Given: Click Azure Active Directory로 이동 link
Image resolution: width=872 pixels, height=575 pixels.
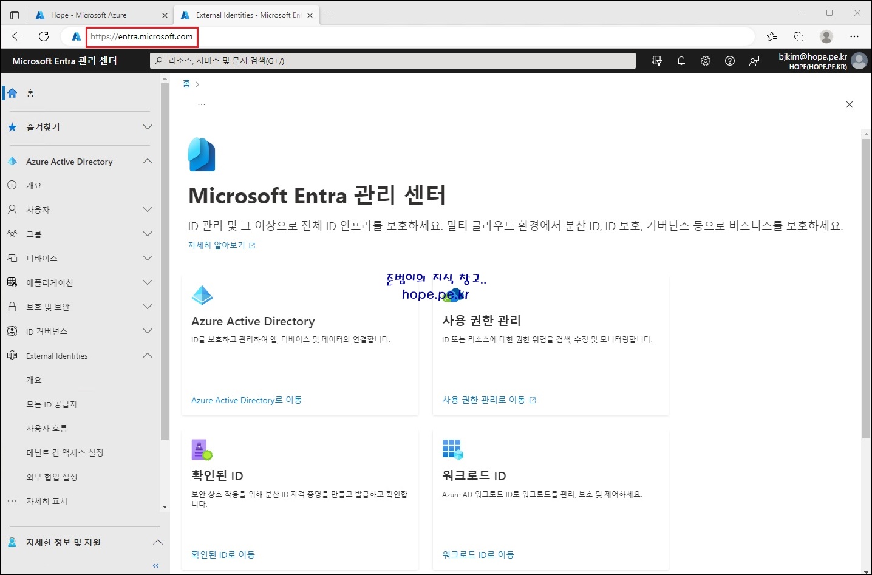Looking at the screenshot, I should pyautogui.click(x=247, y=400).
